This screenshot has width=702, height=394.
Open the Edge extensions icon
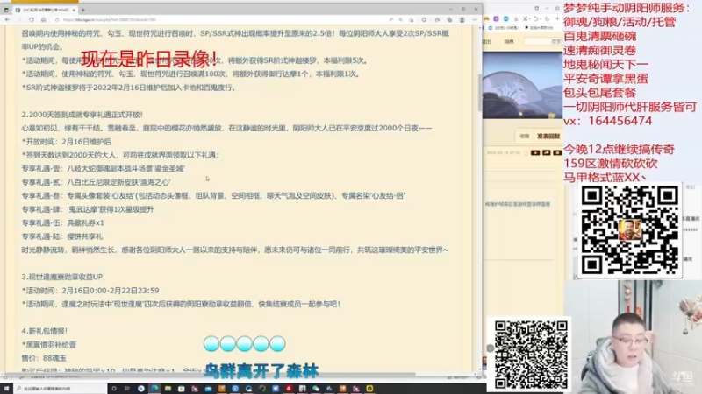tap(424, 19)
